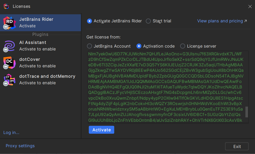Screen dimensions: 255x154
Task: Click the inactive status badge on AI Assistant
Action: pos(6,50)
